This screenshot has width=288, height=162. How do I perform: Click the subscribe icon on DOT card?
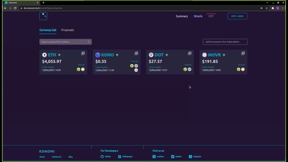[x=189, y=53]
